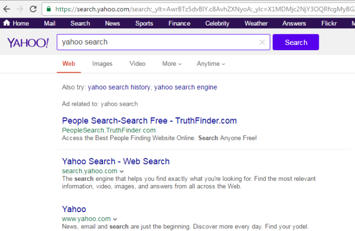Open News in the Yahoo navbar
Screen dimensions: 355x231
[112, 24]
